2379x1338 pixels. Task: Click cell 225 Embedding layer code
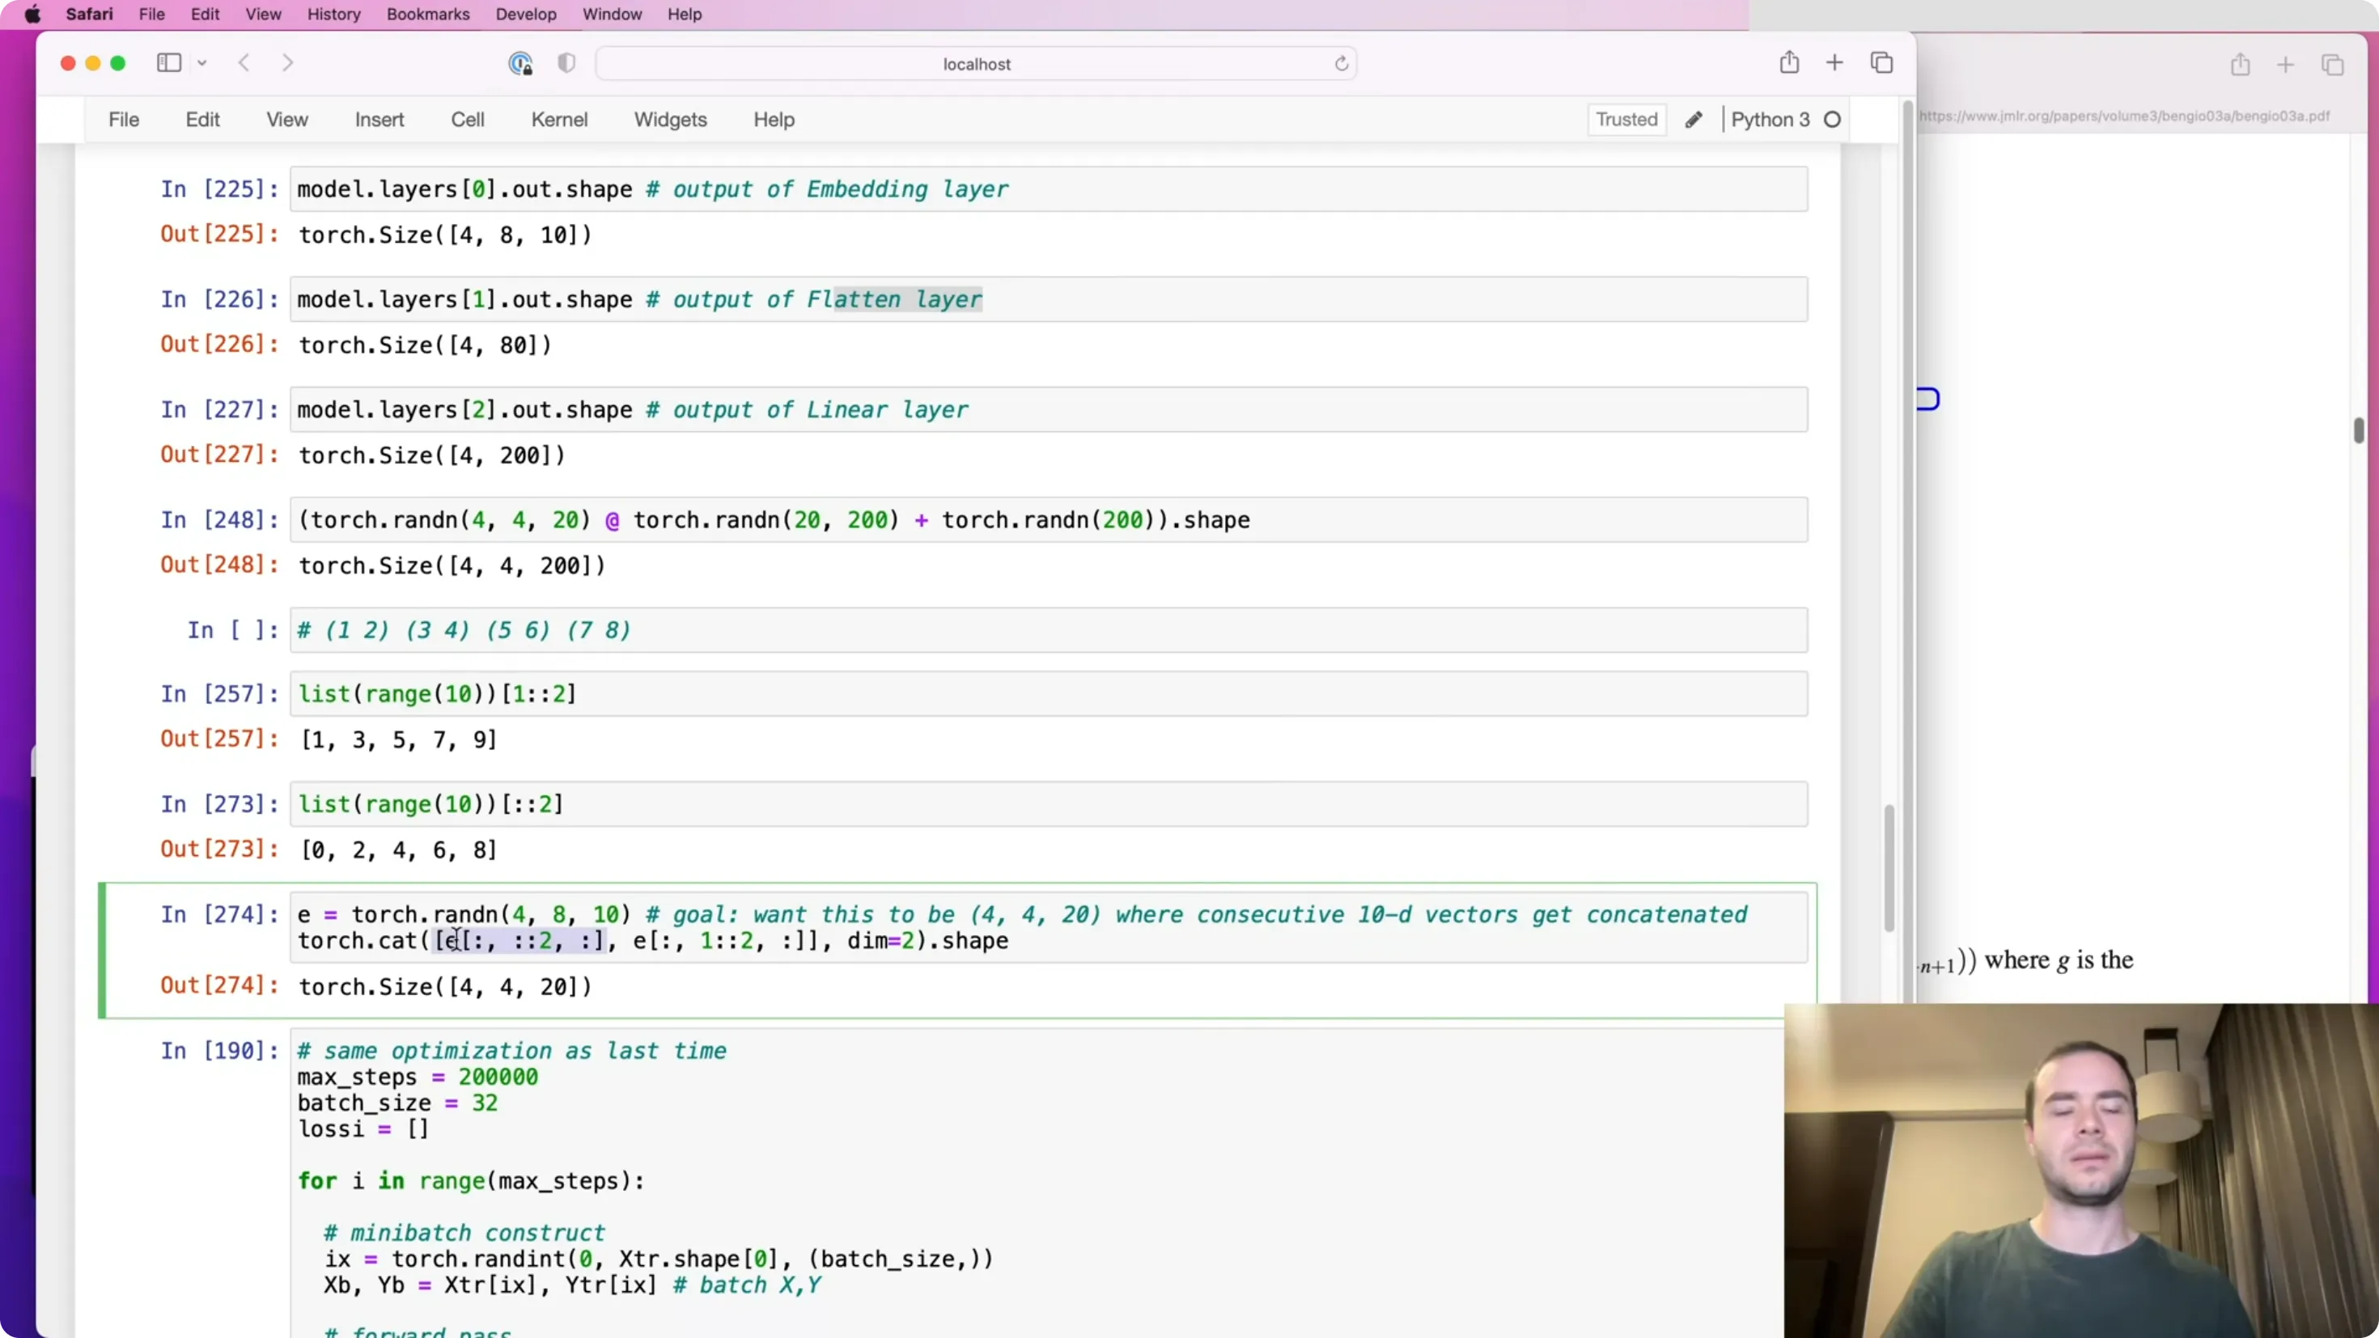coord(1048,189)
